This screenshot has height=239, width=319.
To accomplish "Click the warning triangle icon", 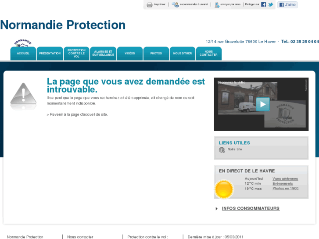I will coord(23,94).
